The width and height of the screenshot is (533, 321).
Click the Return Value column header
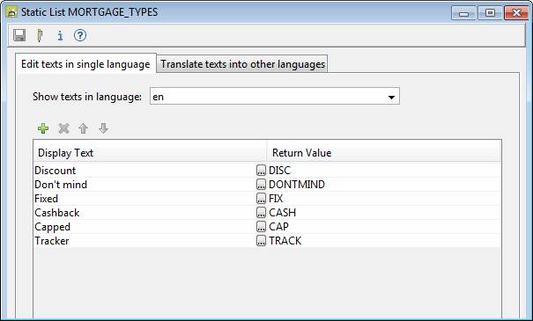(x=384, y=153)
